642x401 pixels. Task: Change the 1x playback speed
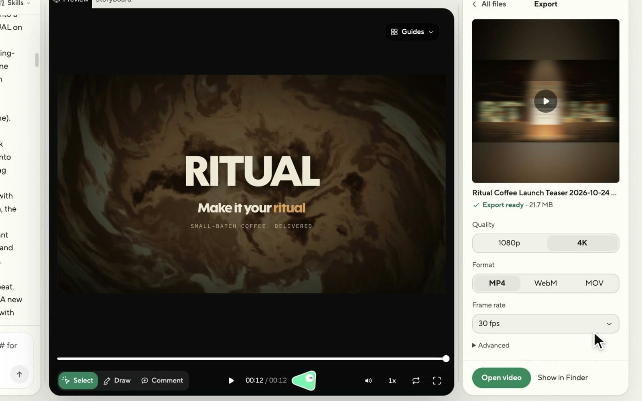tap(392, 381)
